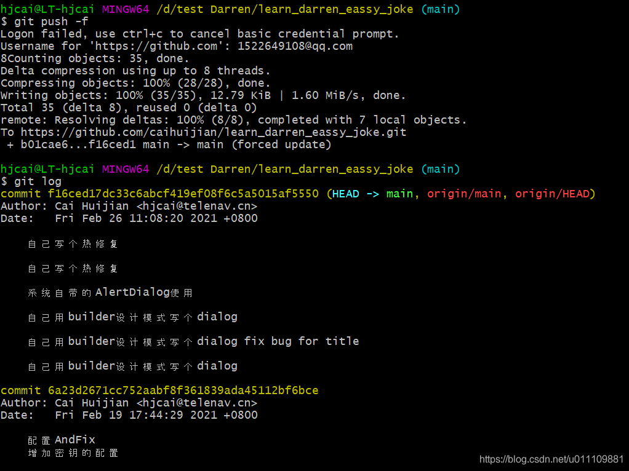Click the 'Delta compression using up to 8 threads' line
This screenshot has height=471, width=629.
coord(135,71)
